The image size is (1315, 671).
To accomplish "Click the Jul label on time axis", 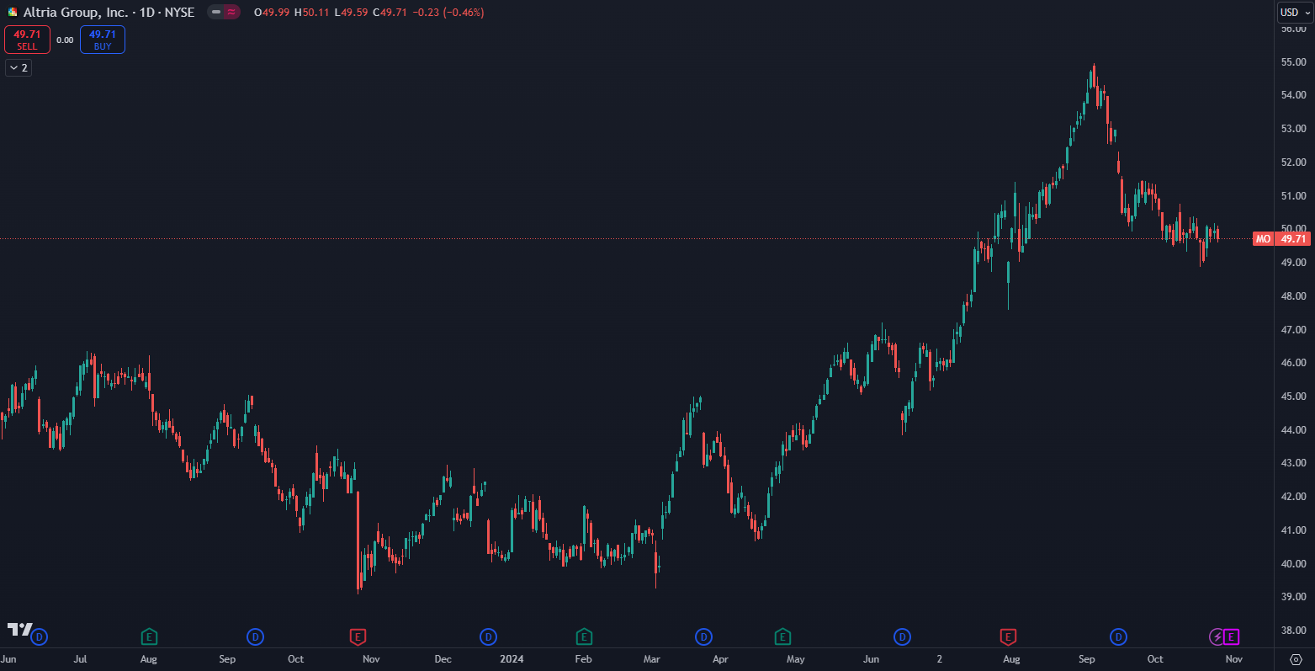I will click(80, 659).
